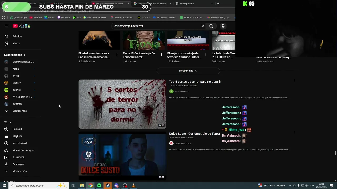Open the WhatsApp bookmark
The image size is (337, 189).
pyautogui.click(x=18, y=18)
